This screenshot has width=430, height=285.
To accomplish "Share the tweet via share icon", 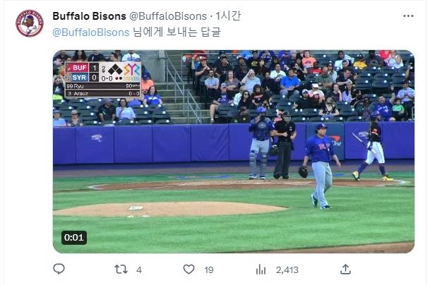I will pos(345,269).
